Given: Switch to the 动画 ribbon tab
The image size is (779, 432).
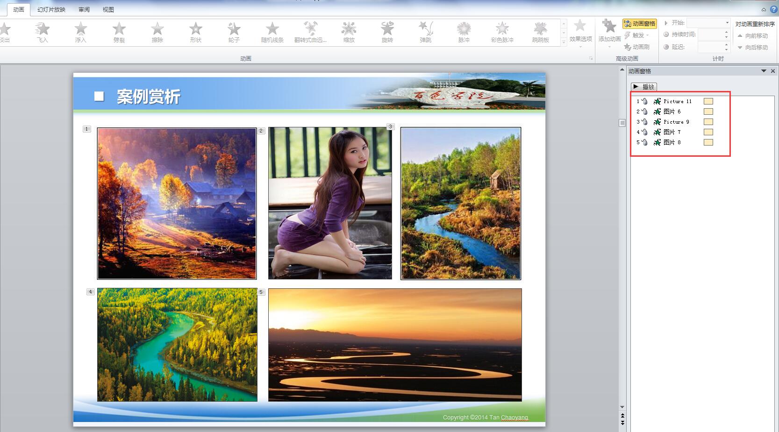Looking at the screenshot, I should (x=19, y=9).
